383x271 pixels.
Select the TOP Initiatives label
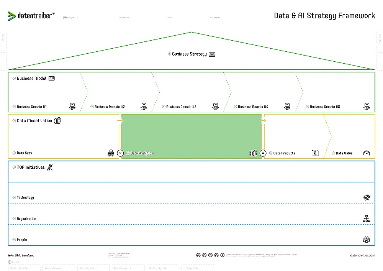31,168
